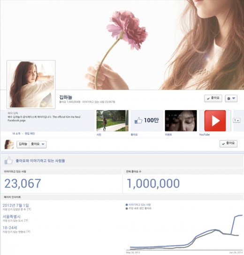The height and width of the screenshot is (255, 244).
Task: Click the [?] help next to 가장 인기 있는 연령대
Action: [28, 232]
